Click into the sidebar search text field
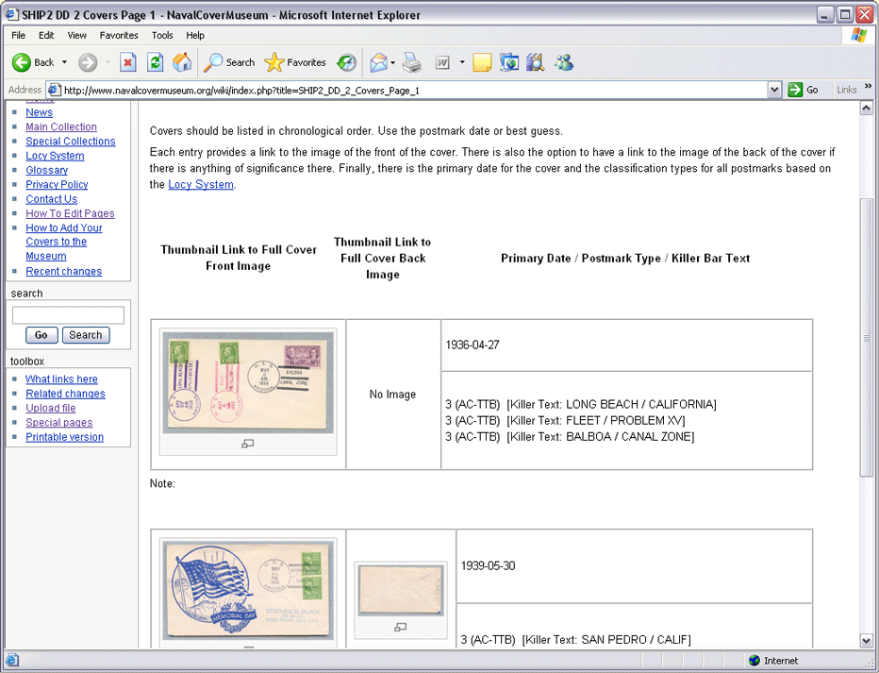This screenshot has width=879, height=673. [x=68, y=315]
